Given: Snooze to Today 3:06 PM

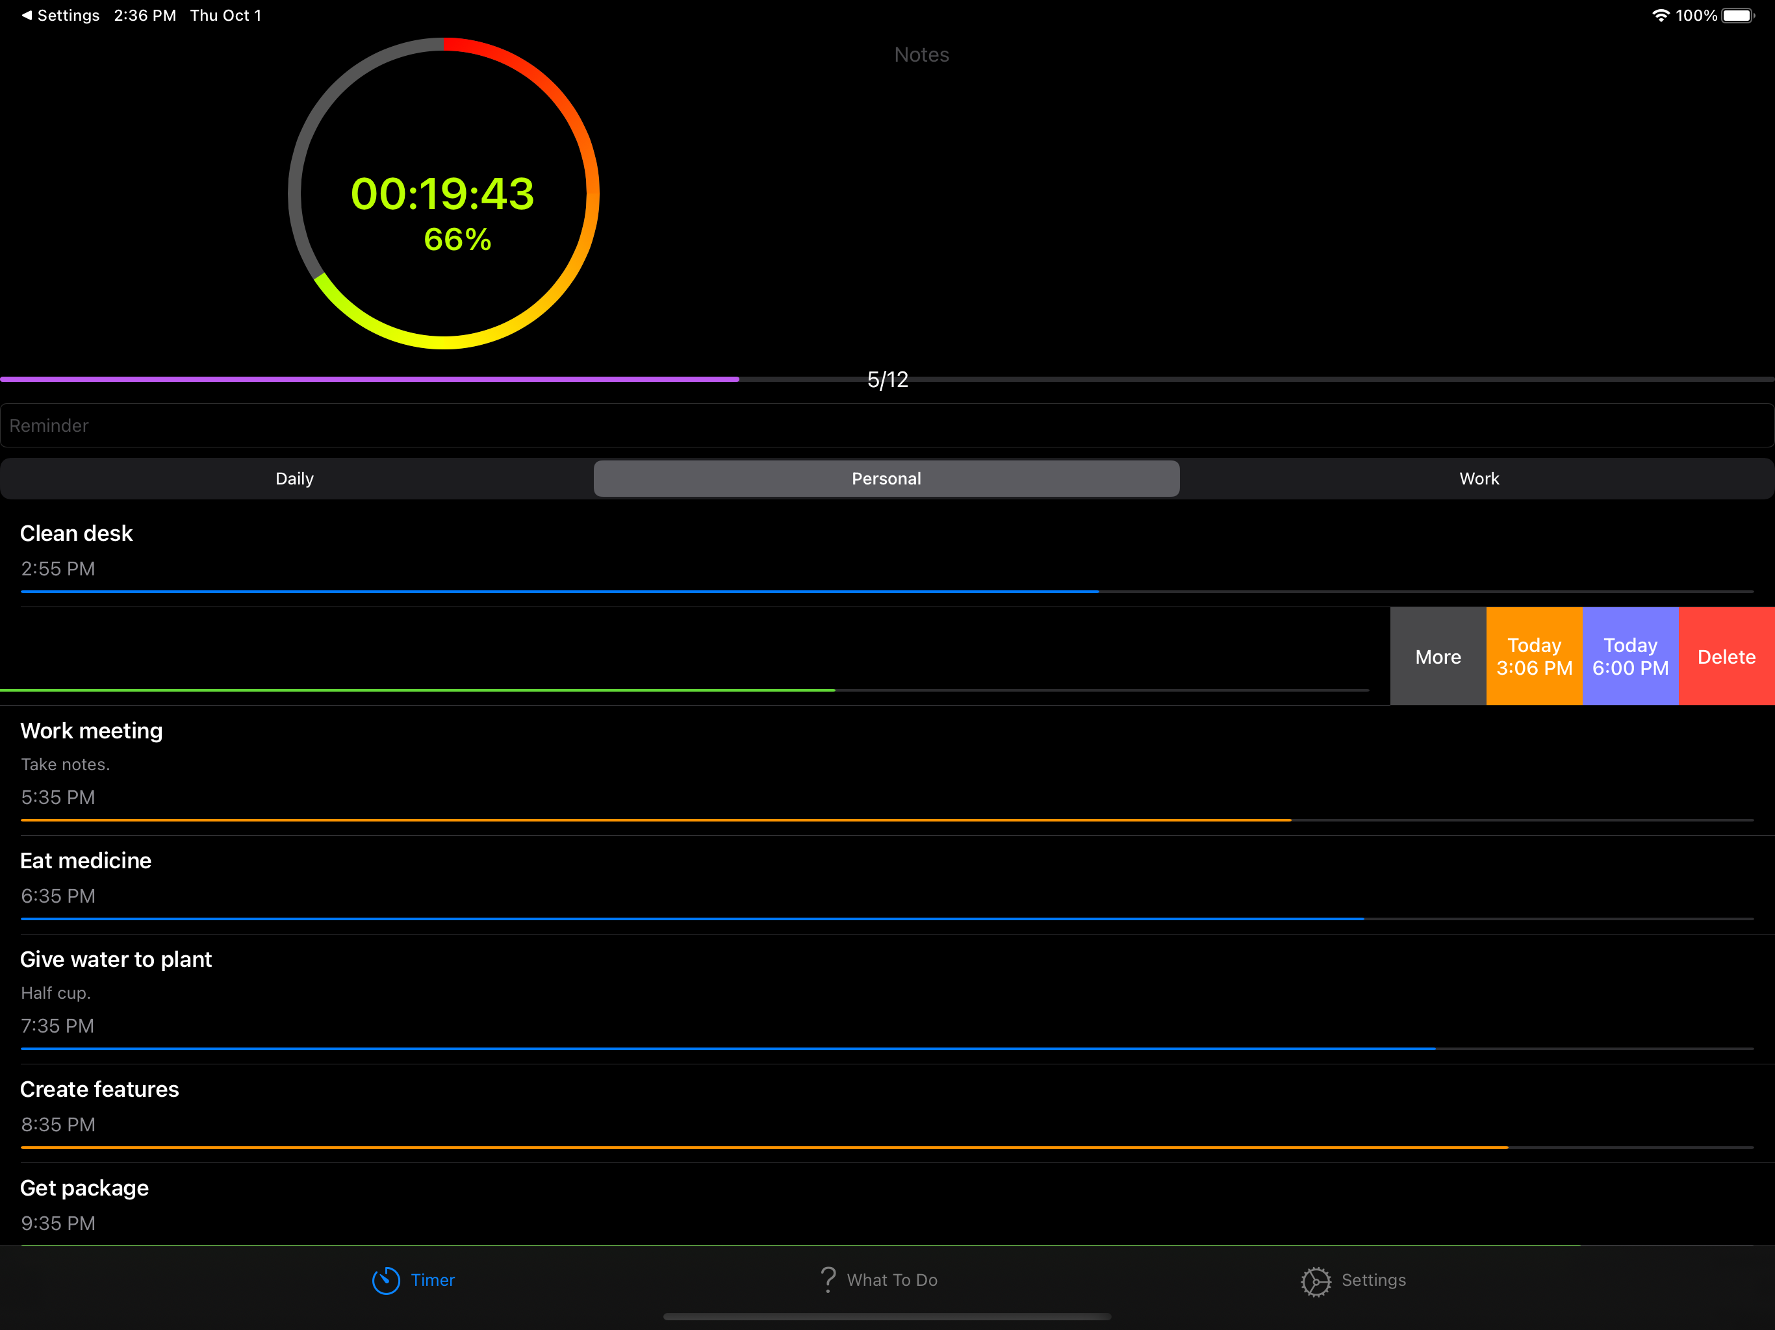Looking at the screenshot, I should [1533, 657].
